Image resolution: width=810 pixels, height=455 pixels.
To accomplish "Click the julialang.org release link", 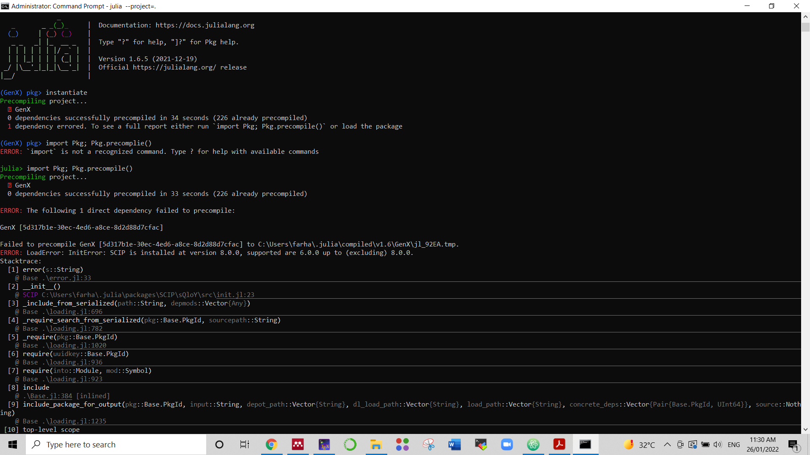I will pyautogui.click(x=173, y=67).
